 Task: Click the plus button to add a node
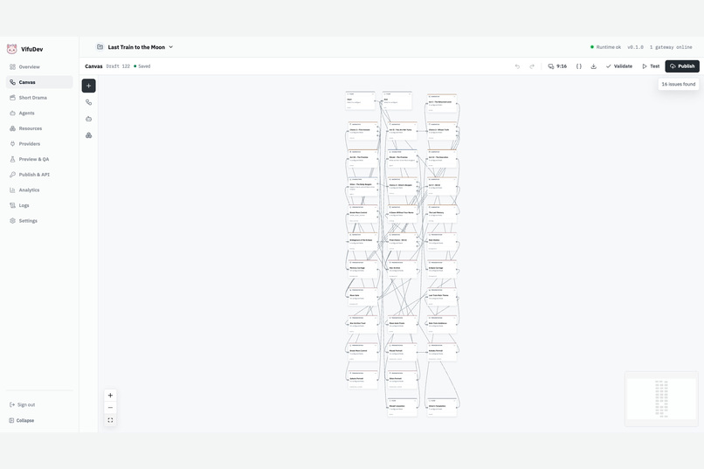89,86
